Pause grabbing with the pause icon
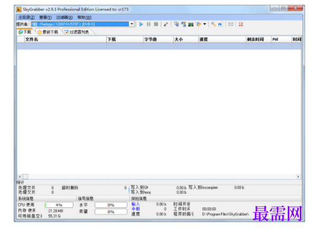The height and width of the screenshot is (230, 312). pyautogui.click(x=149, y=24)
